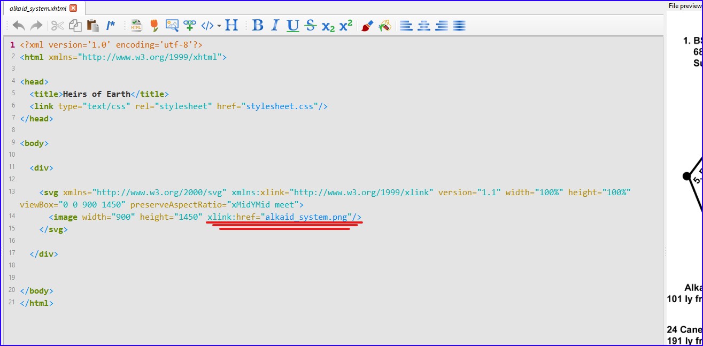Set the text background color
Screen dimensions: 703x346
tap(385, 25)
